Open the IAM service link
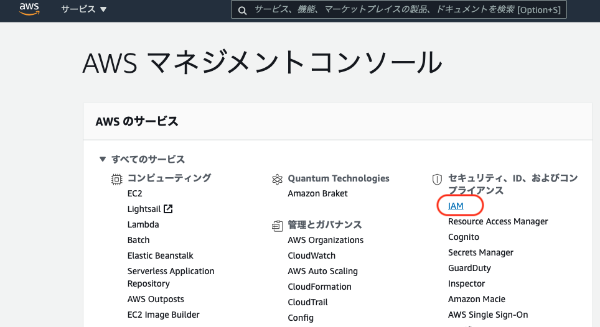Image resolution: width=600 pixels, height=327 pixels. pos(456,206)
